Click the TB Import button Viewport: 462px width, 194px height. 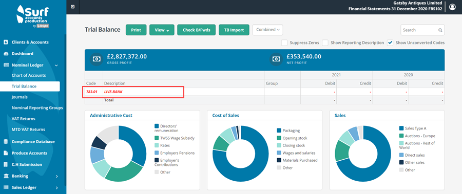tap(234, 30)
